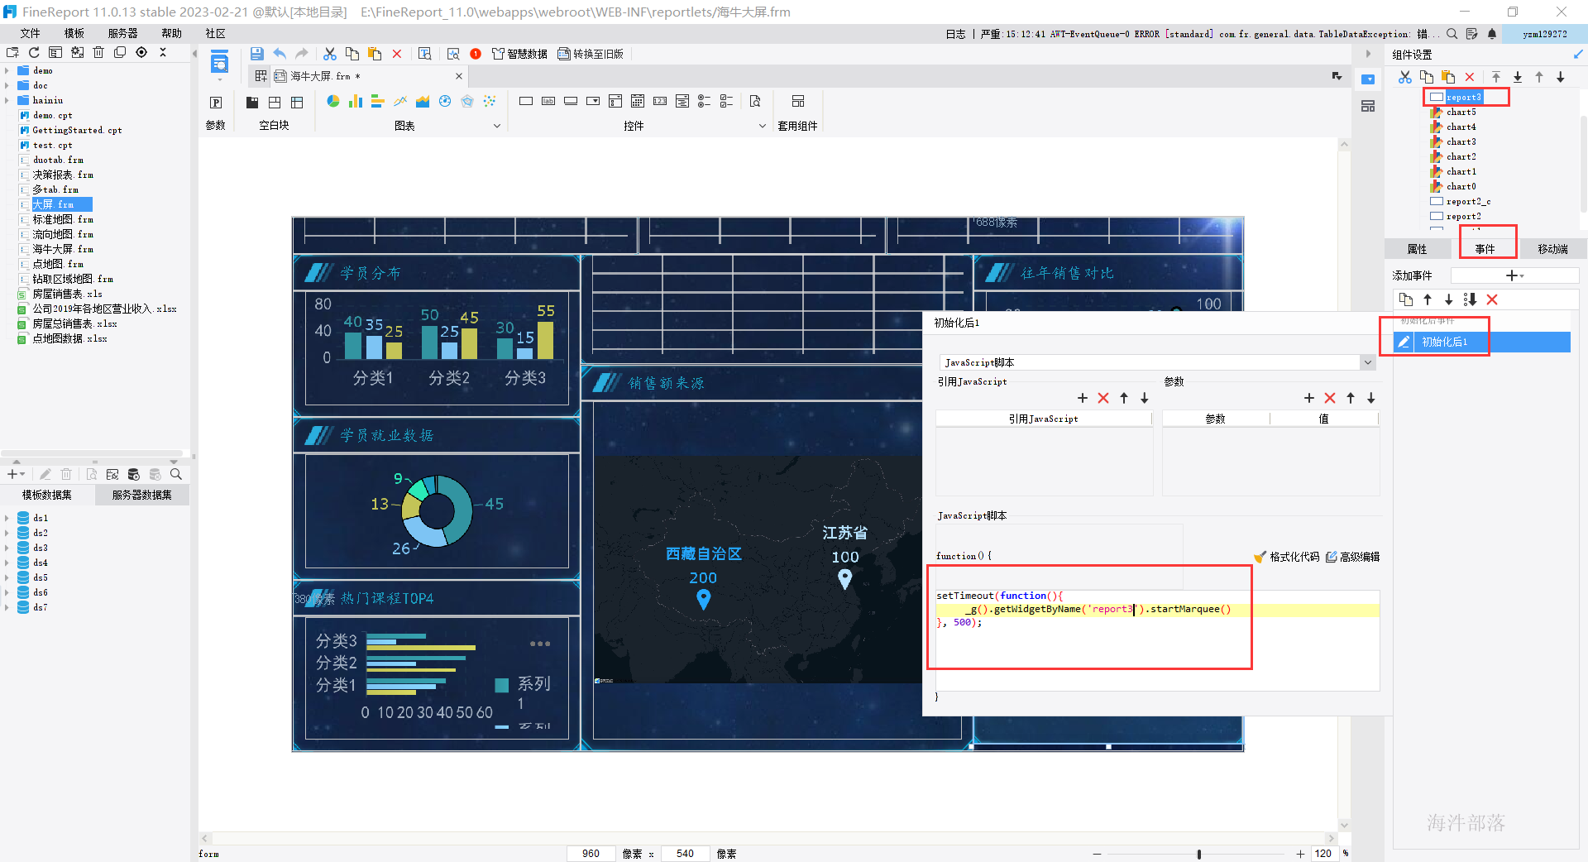This screenshot has height=862, width=1588.
Task: Open the 帮助 menu
Action: 171,33
